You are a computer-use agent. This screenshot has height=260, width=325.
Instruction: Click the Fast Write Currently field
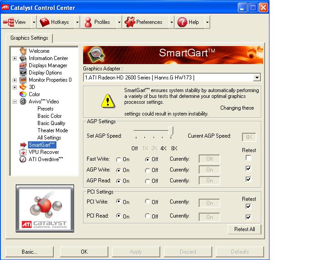click(209, 159)
